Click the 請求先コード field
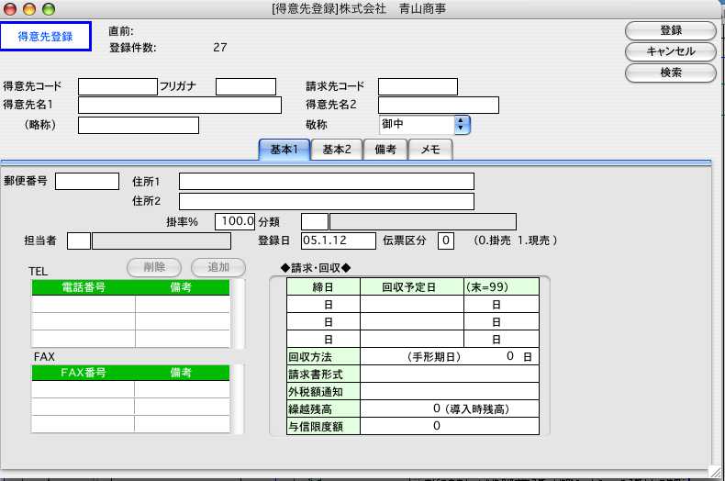Viewport: 725px width, 481px height. (x=418, y=87)
